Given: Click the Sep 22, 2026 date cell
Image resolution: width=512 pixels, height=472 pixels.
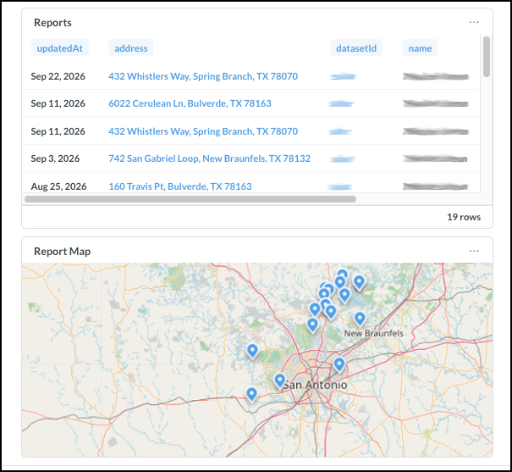Looking at the screenshot, I should tap(58, 76).
